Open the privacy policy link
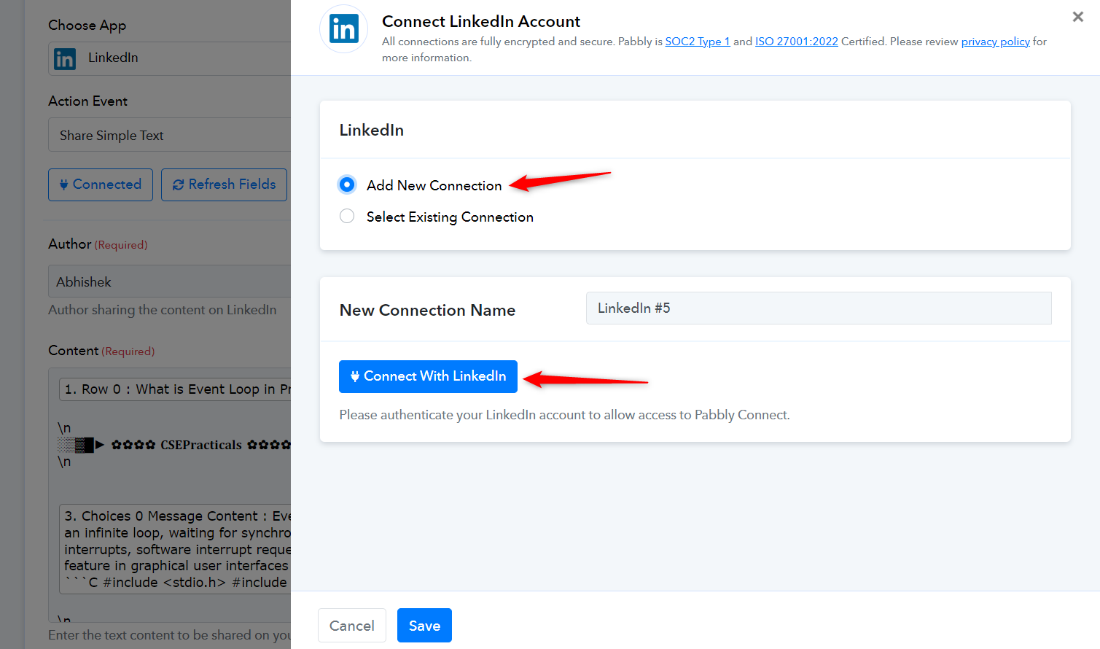The image size is (1100, 649). click(995, 42)
